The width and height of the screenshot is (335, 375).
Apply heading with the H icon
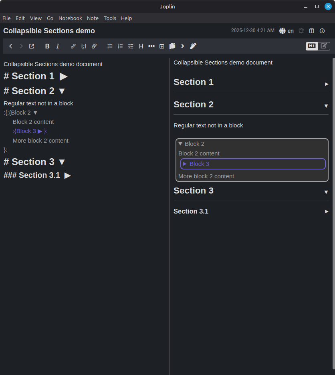point(141,46)
